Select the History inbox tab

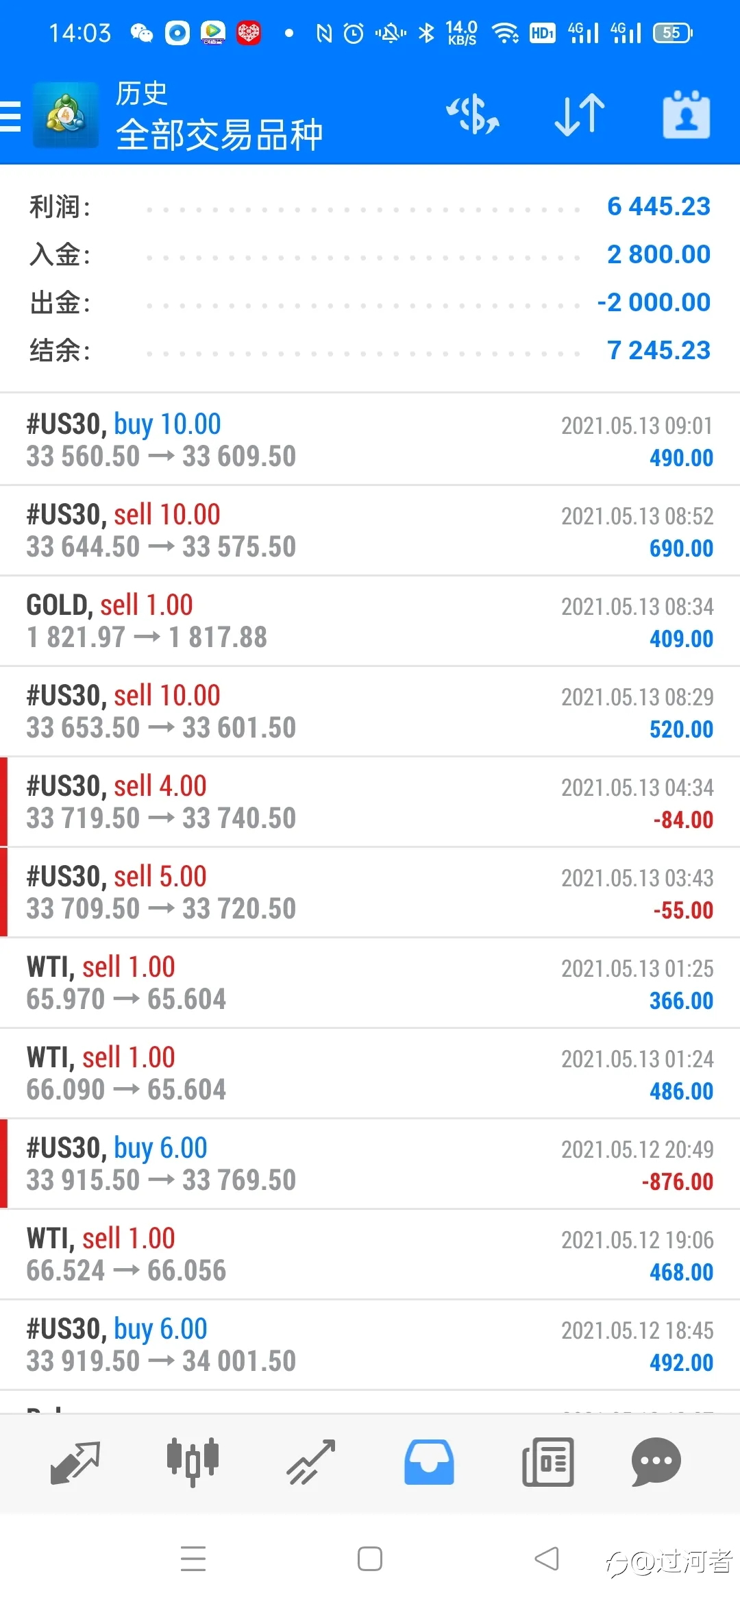click(x=429, y=1462)
